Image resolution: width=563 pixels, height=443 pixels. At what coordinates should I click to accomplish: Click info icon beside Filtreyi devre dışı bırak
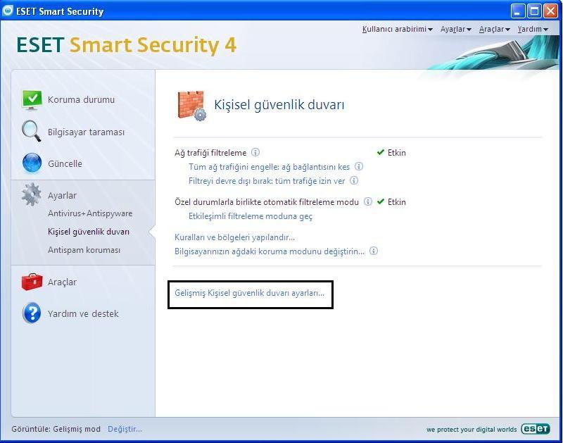click(x=354, y=180)
